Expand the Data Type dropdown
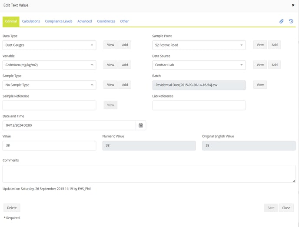299x227 pixels. (x=49, y=45)
